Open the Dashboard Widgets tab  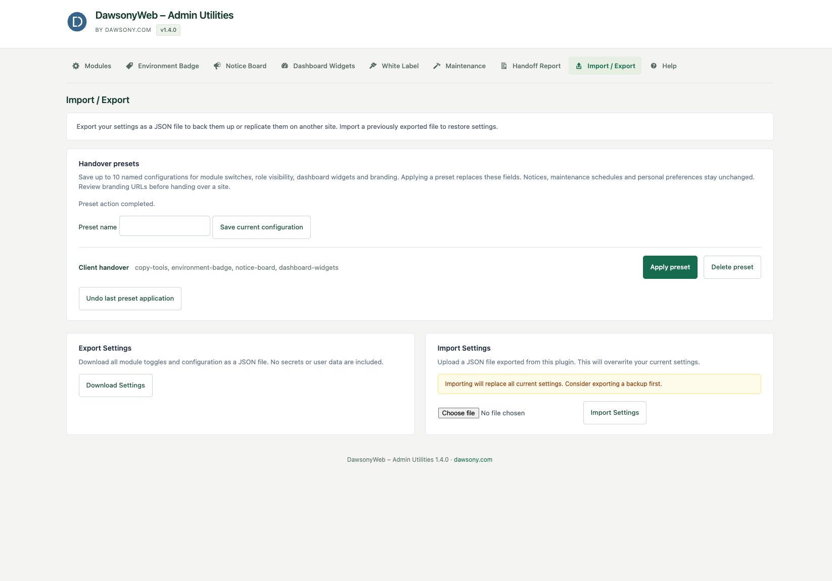318,66
